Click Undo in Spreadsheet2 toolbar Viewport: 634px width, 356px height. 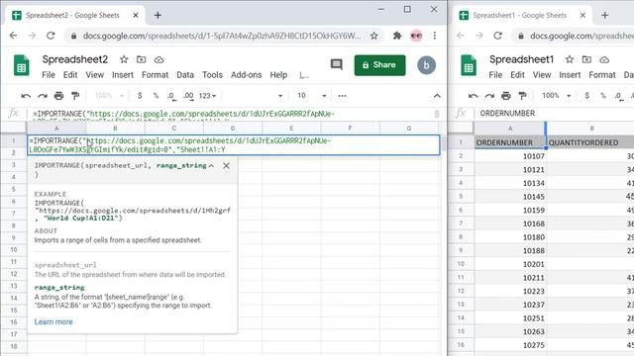click(26, 96)
